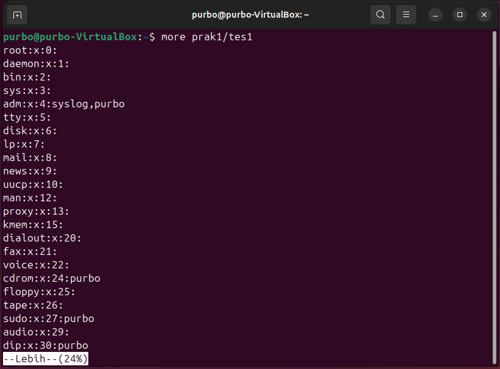The image size is (500, 369).
Task: Click the line 'mail:x:8:'
Action: pos(30,158)
